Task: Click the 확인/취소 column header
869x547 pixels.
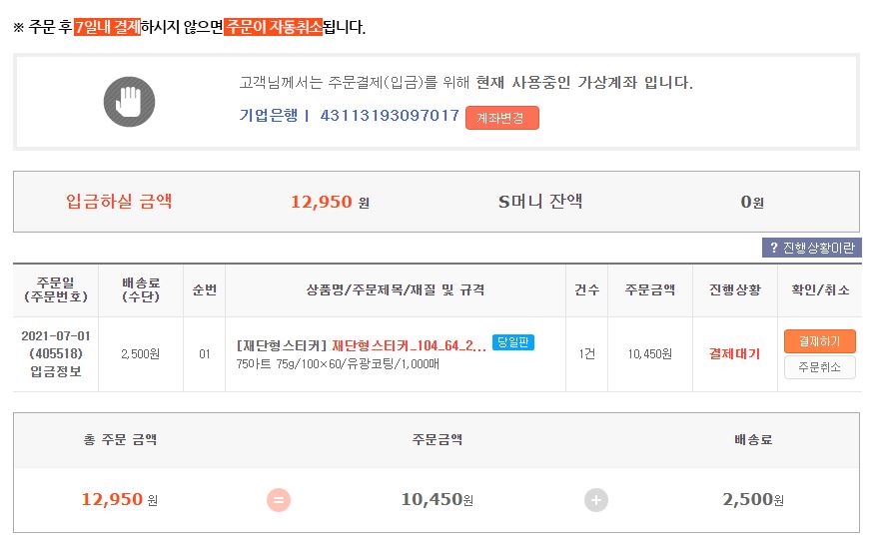Action: tap(819, 289)
